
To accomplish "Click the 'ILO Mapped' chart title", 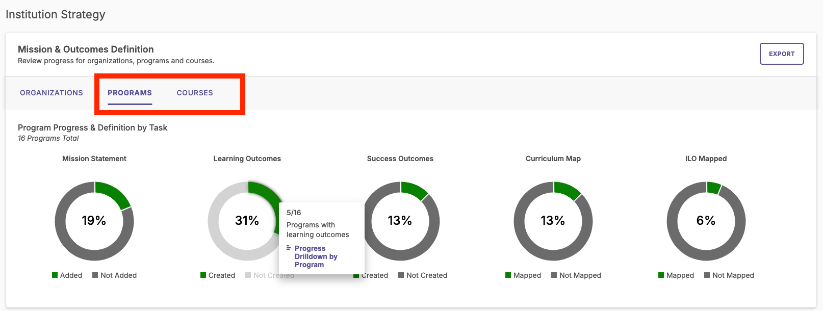I will click(706, 159).
